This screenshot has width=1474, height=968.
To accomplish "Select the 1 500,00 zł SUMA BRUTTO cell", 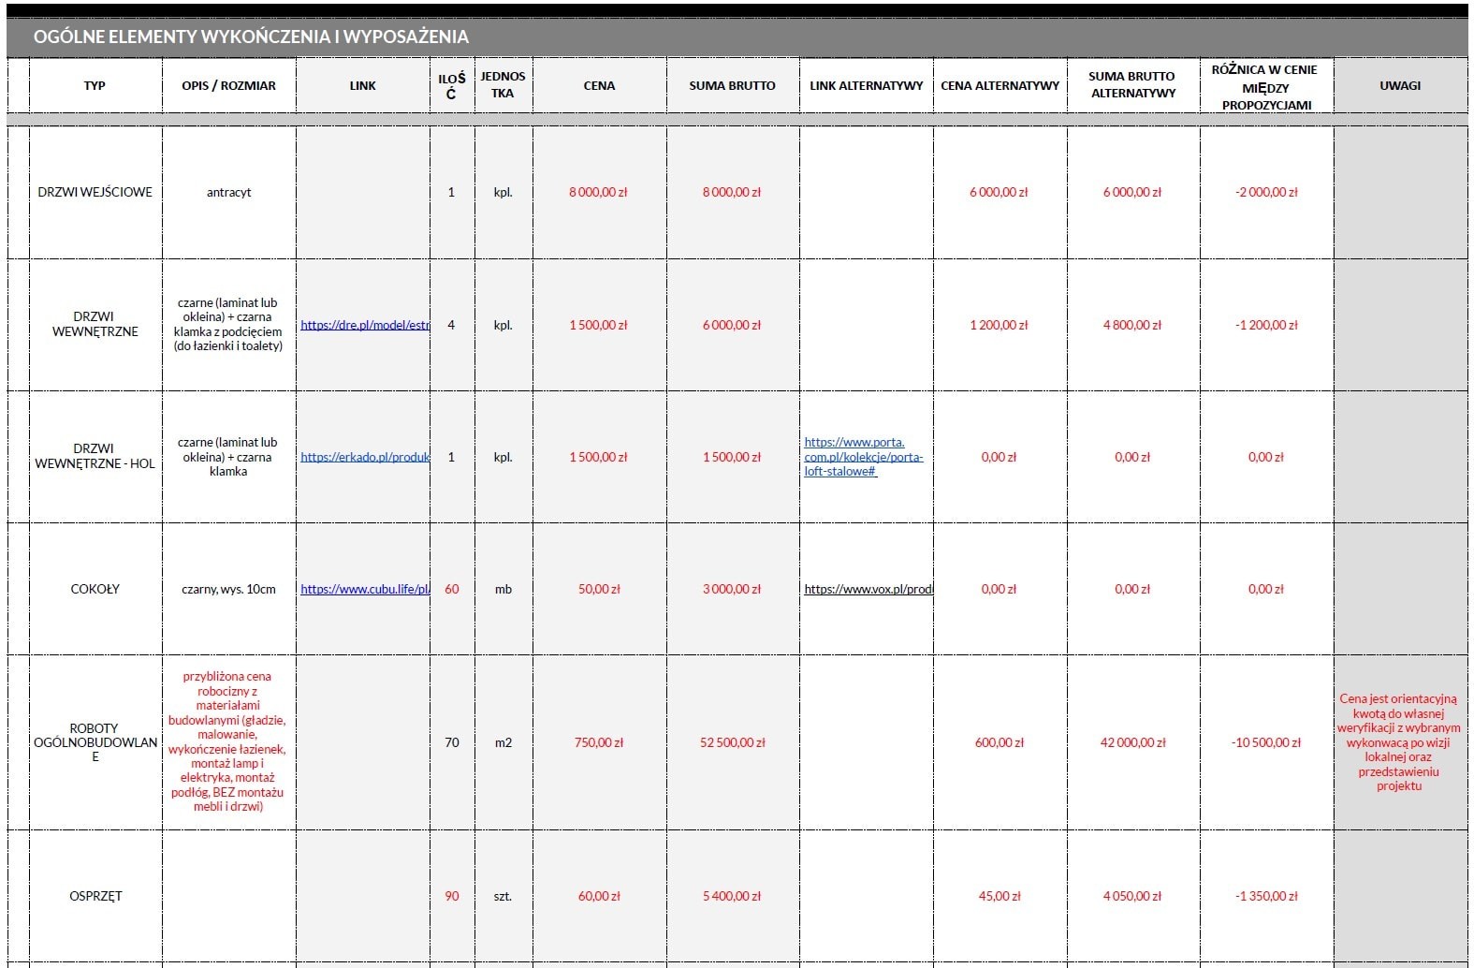I will click(x=733, y=457).
